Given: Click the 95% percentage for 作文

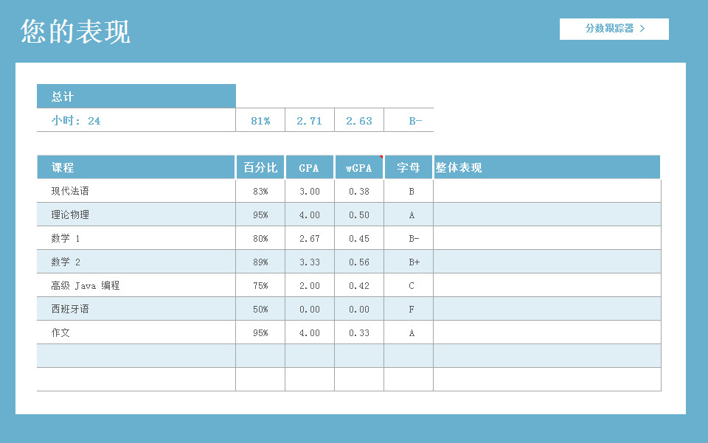Looking at the screenshot, I should [260, 332].
